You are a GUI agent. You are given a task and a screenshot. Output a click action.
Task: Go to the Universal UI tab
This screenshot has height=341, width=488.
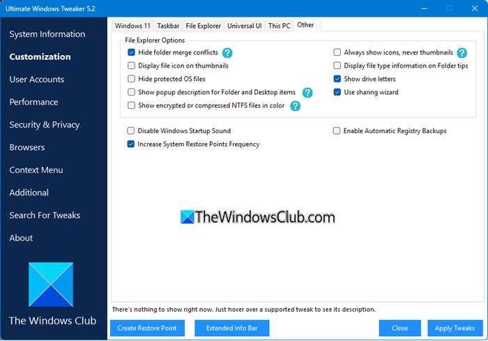[x=244, y=26]
